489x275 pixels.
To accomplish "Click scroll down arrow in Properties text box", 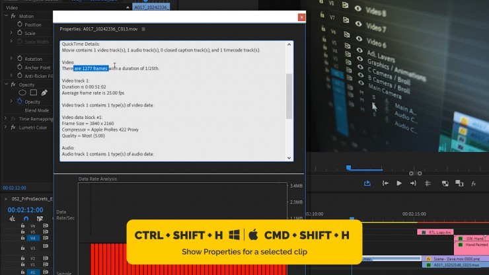I will click(x=289, y=158).
